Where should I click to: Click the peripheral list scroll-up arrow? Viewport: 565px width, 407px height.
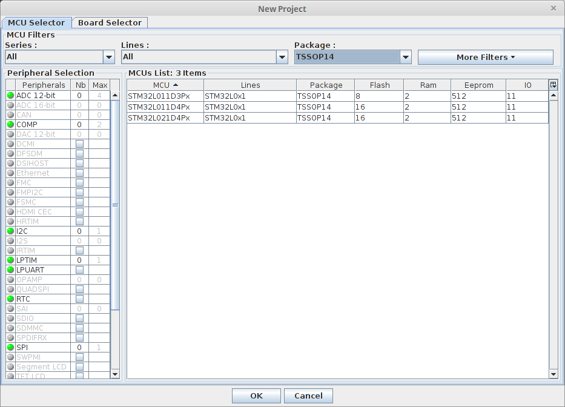pyautogui.click(x=115, y=96)
